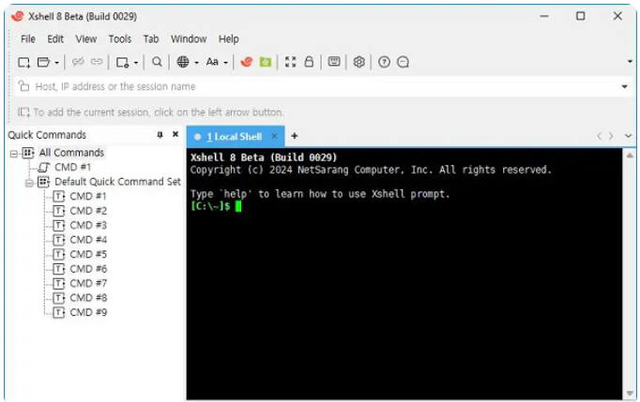Image resolution: width=640 pixels, height=402 pixels.
Task: Click the terminal scrollbar up arrow
Action: [630, 156]
